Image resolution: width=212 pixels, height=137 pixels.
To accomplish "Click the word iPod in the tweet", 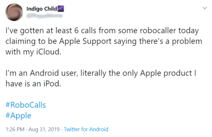I will click(52, 84).
